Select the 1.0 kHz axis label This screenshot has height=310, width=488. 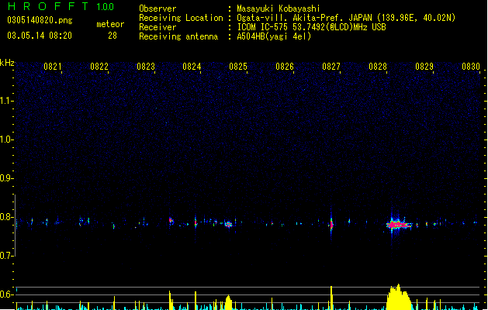point(5,139)
